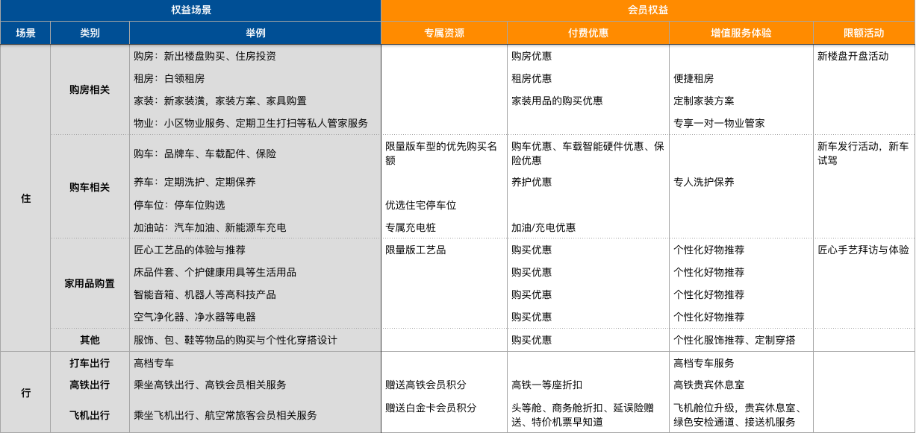Select the 飞机出行 category cell
Viewport: 919px width, 433px height.
point(90,415)
